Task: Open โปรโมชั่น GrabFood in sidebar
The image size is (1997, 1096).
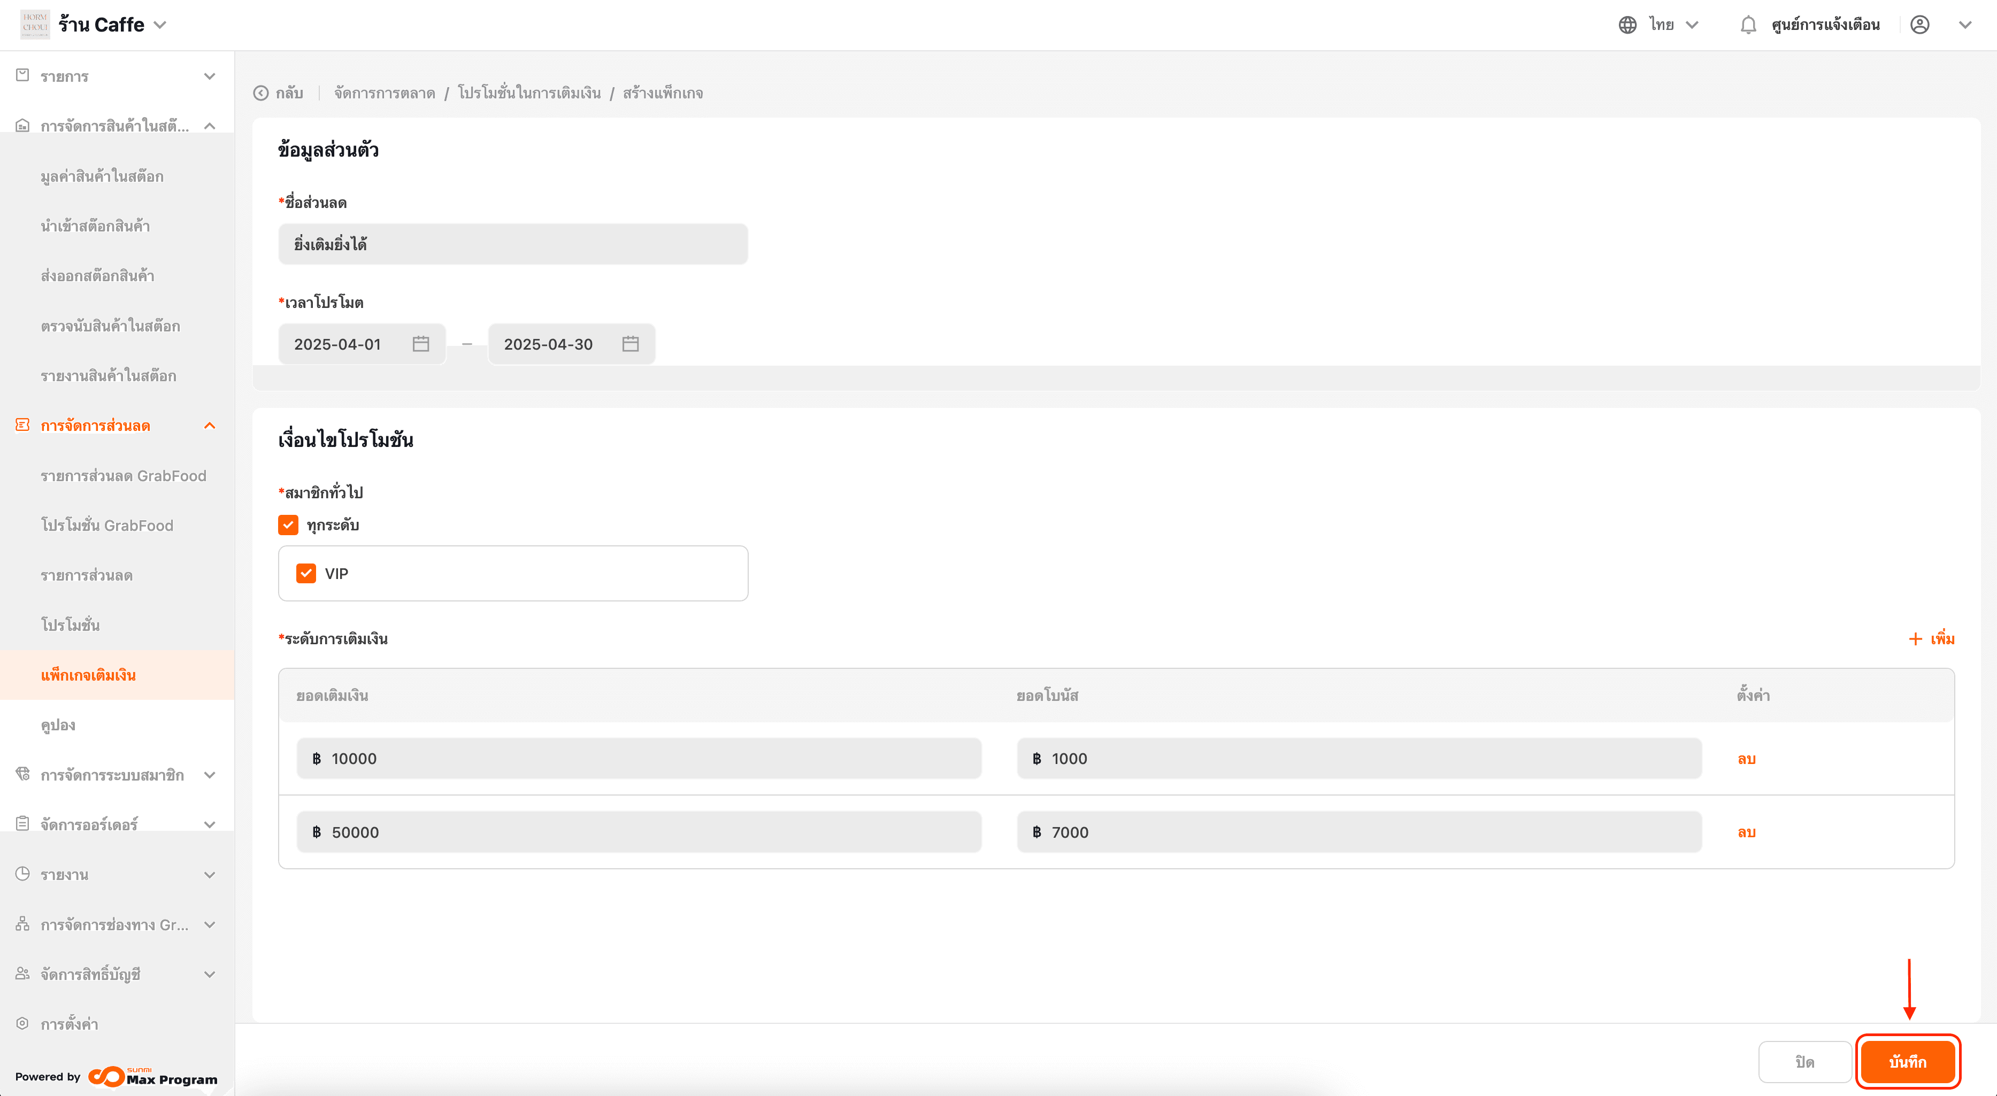Action: pos(107,526)
